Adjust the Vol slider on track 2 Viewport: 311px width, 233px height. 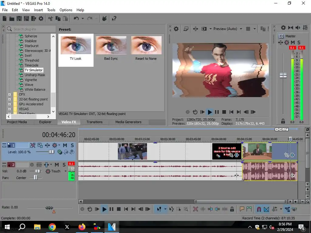coord(37,171)
